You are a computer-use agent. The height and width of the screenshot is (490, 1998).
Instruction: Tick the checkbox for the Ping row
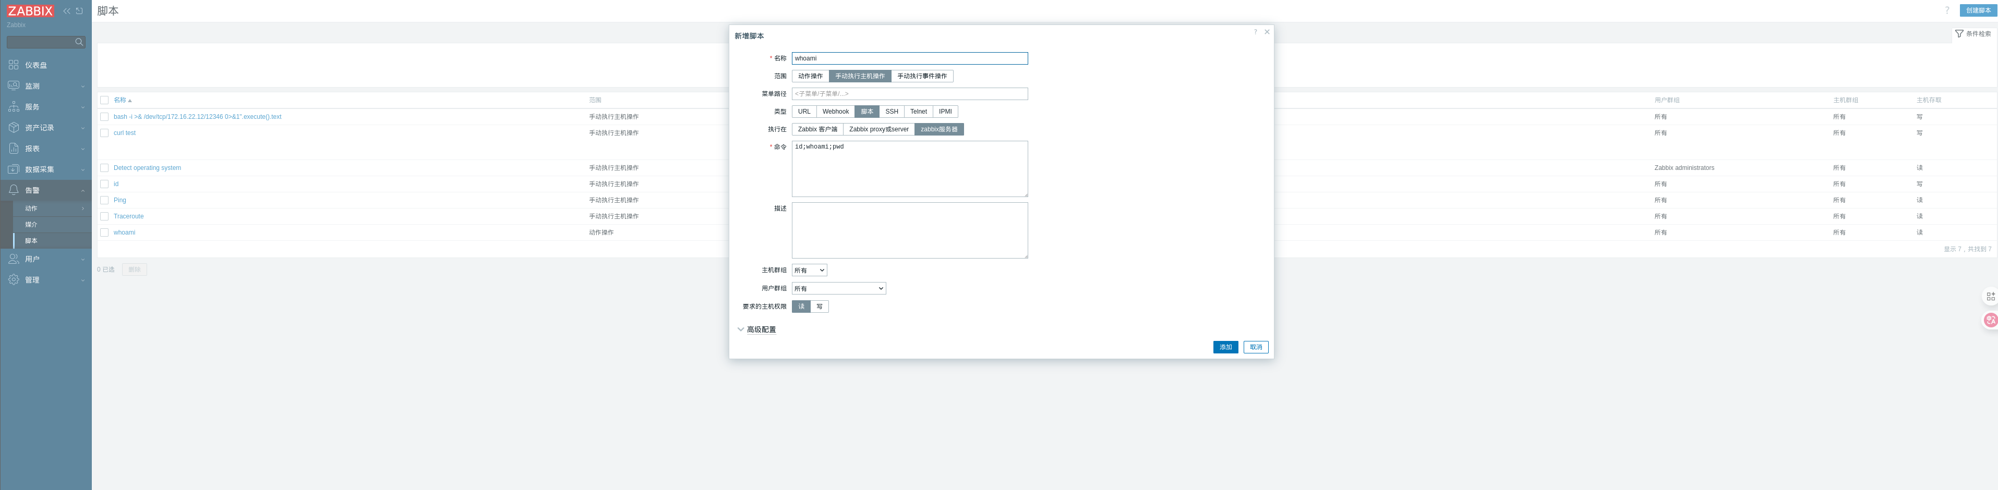104,200
